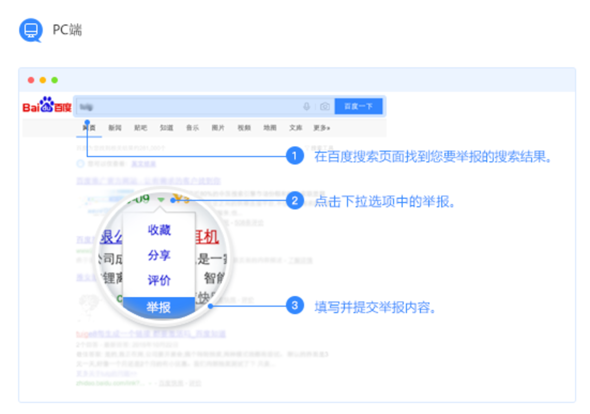Select the highlighted 举报 menu option
Image resolution: width=590 pixels, height=414 pixels.
point(159,307)
